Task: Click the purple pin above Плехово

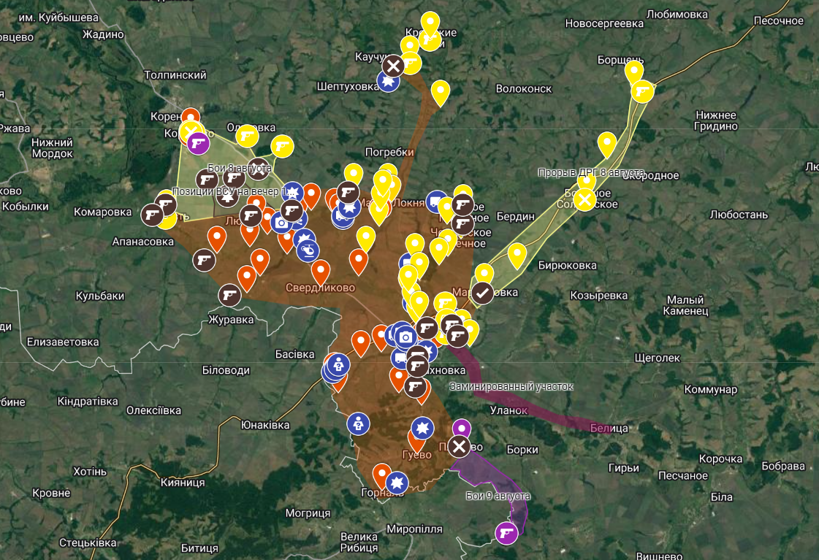Action: [x=462, y=427]
